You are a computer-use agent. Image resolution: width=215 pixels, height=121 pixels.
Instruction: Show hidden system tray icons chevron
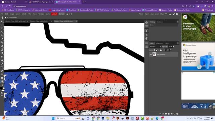[x=188, y=118]
